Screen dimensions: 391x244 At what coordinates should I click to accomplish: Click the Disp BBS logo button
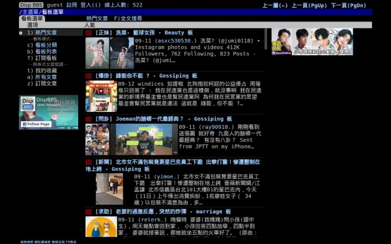pyautogui.click(x=31, y=5)
